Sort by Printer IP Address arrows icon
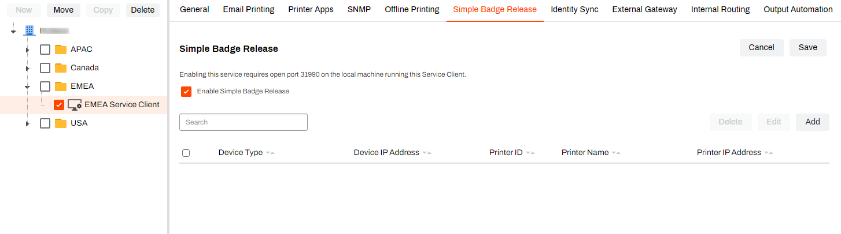Screen dimensions: 841x234 pos(769,153)
